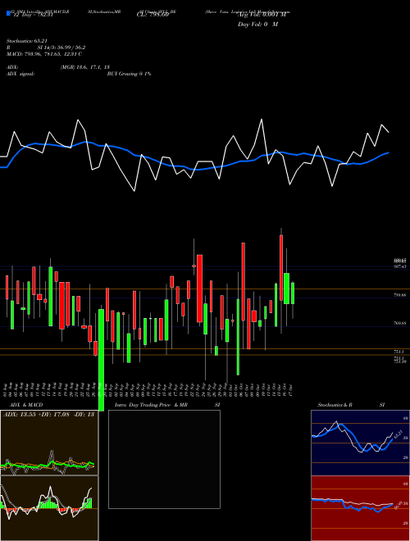Click the 'ADX signal:' label
The height and width of the screenshot is (541, 410).
[20, 74]
